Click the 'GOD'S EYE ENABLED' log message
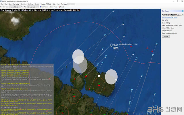 [x=9, y=108]
